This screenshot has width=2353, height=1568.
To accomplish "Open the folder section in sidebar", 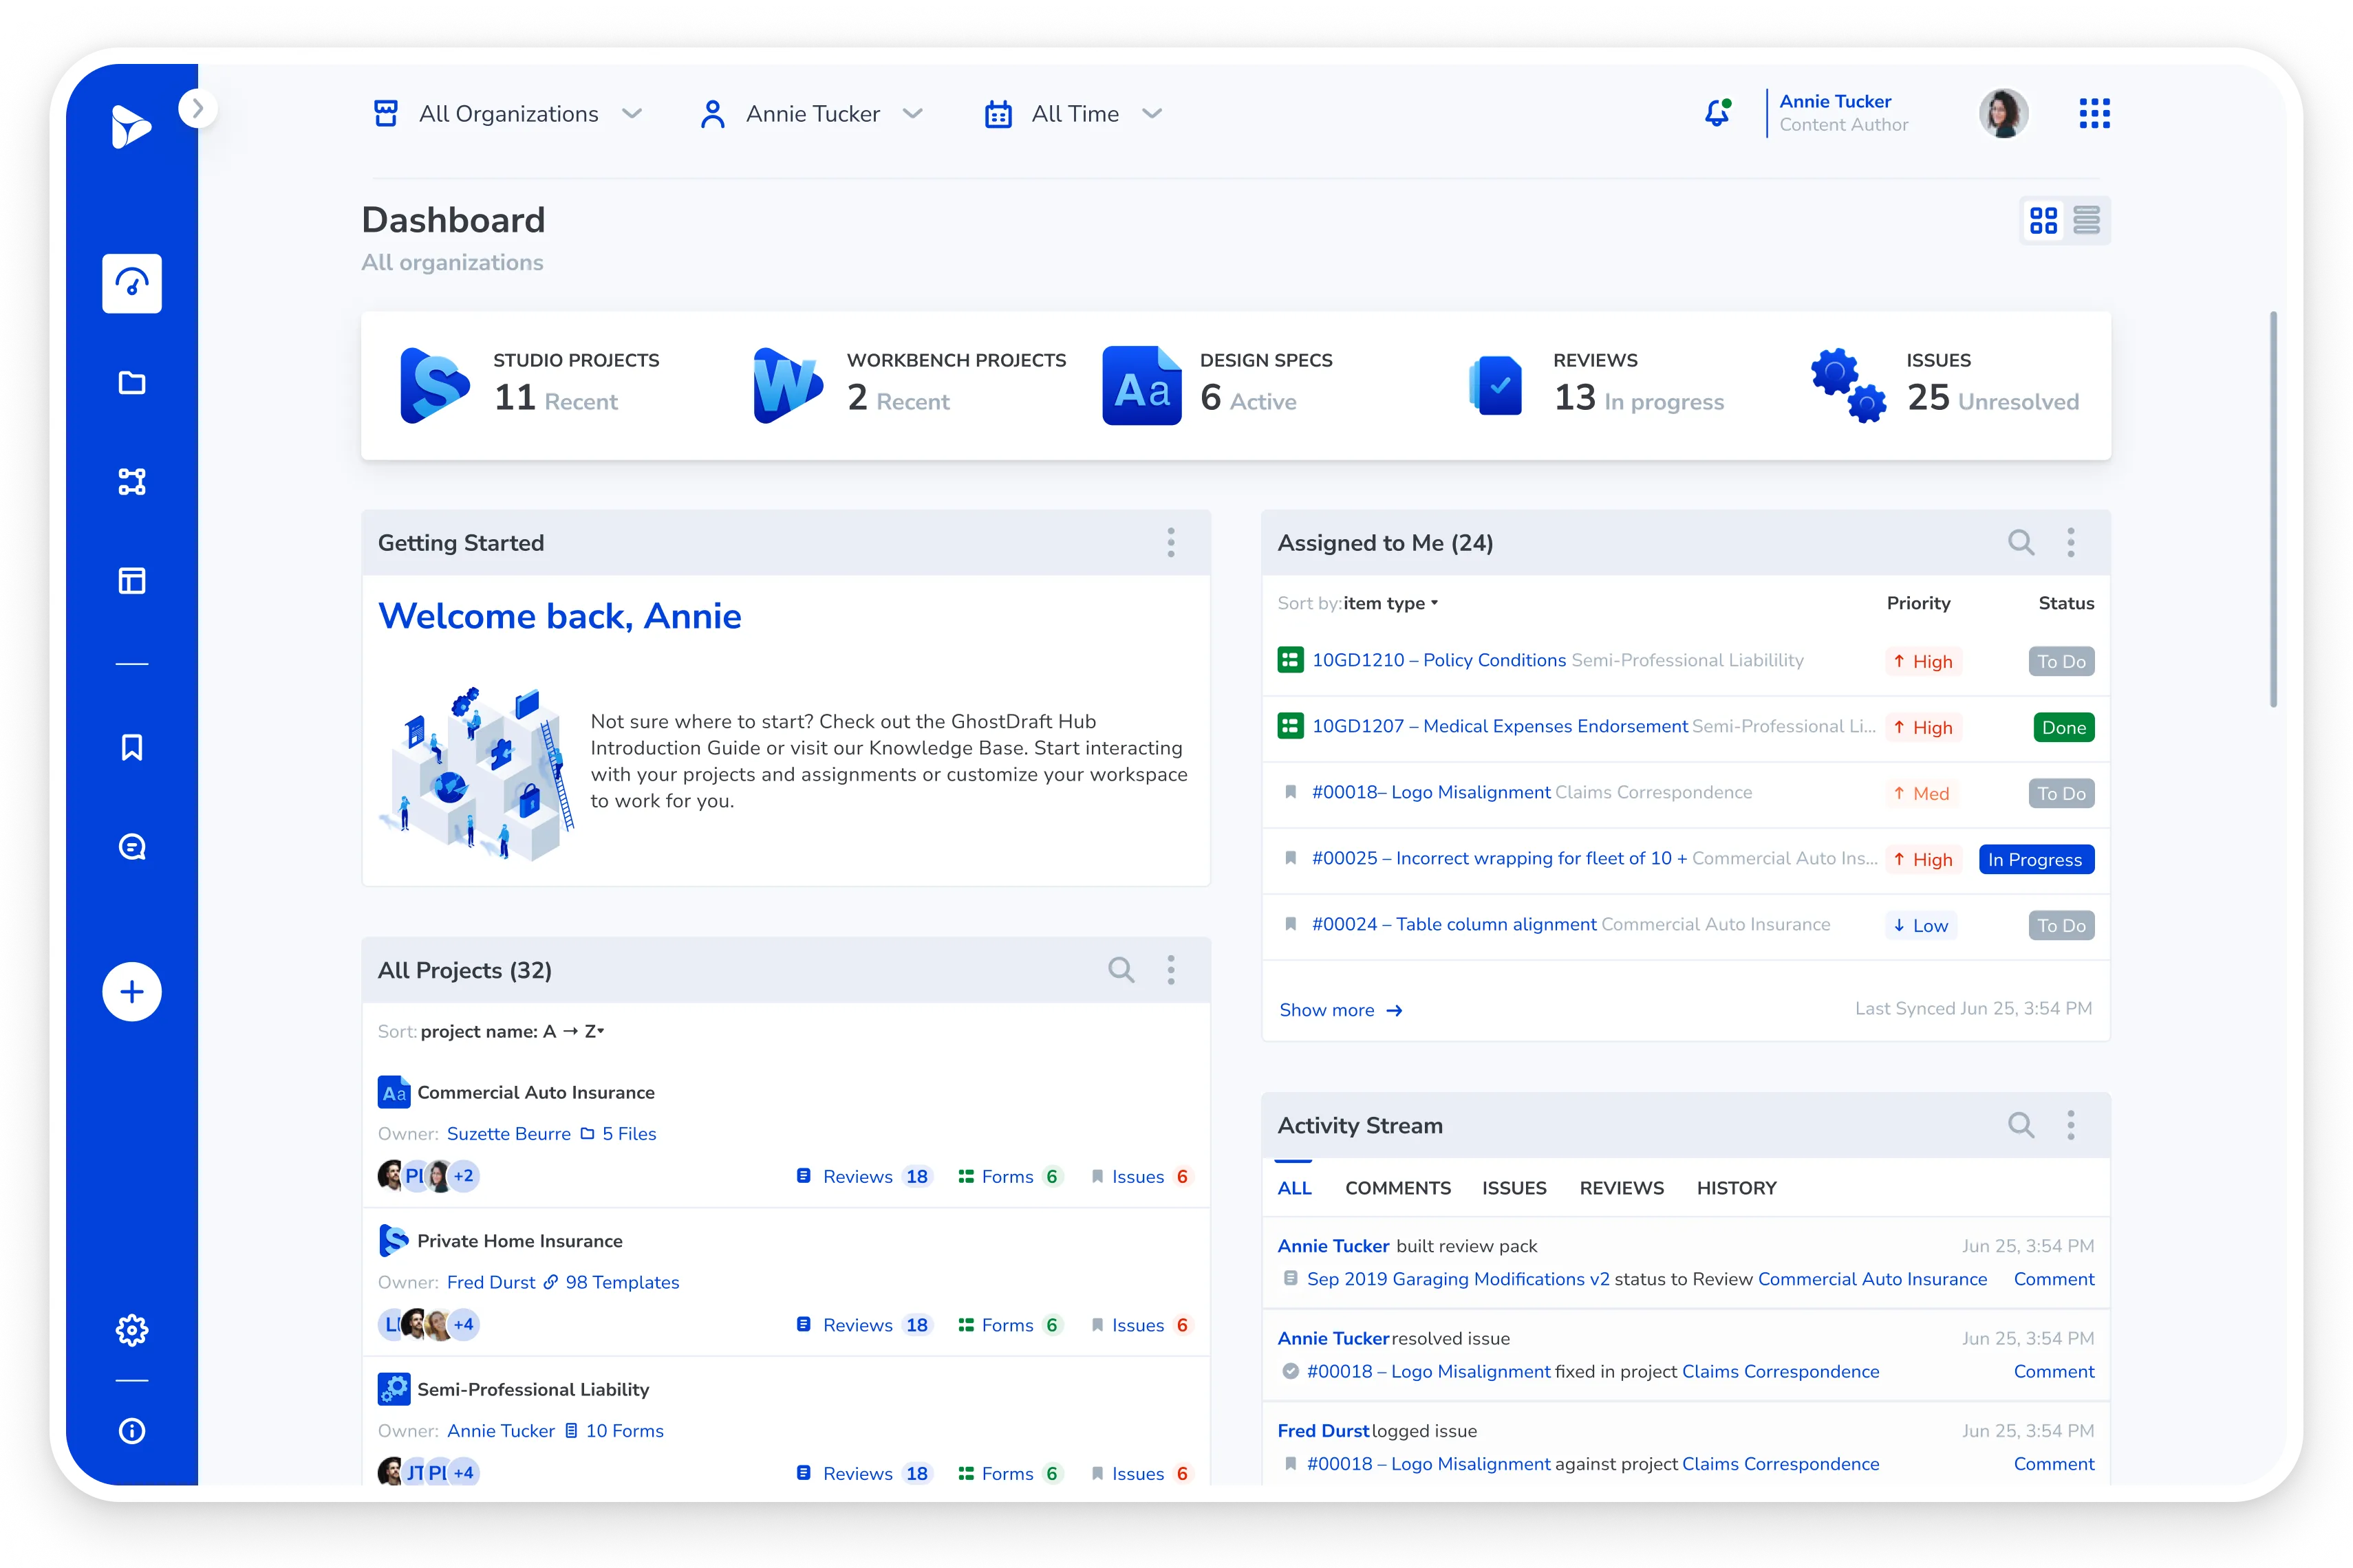I will pos(132,383).
